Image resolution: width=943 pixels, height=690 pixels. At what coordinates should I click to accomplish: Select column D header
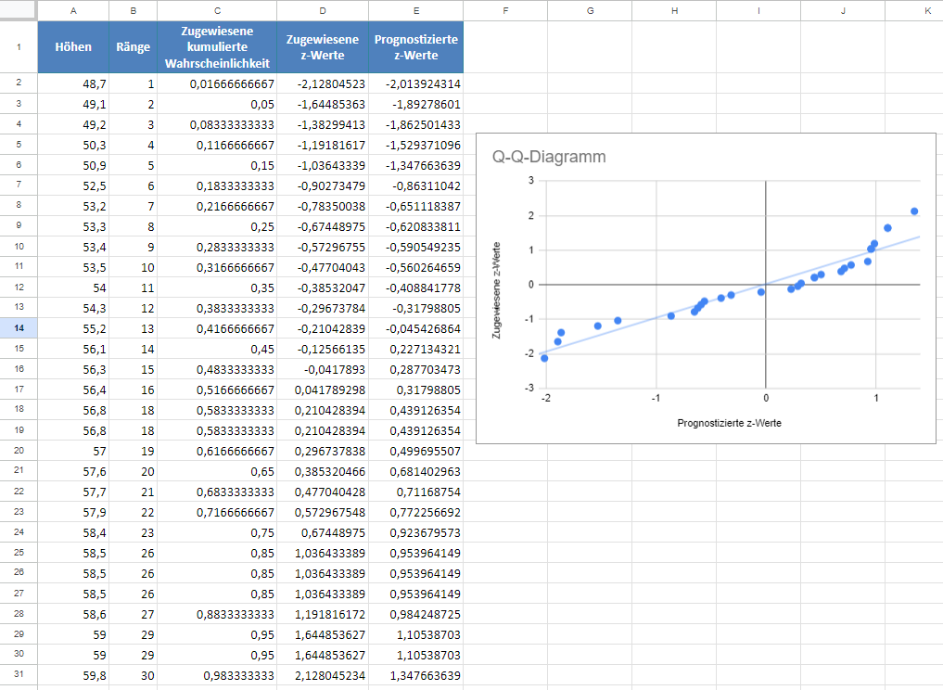coord(323,11)
